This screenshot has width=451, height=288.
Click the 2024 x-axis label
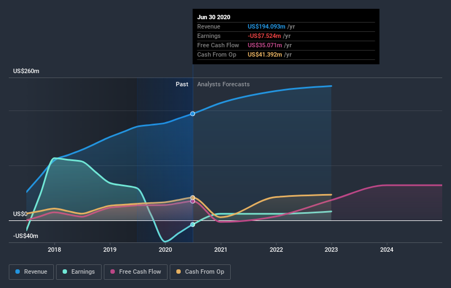click(387, 250)
